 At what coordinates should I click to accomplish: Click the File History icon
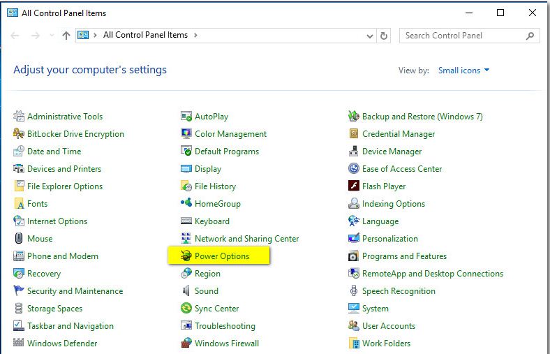tap(186, 186)
